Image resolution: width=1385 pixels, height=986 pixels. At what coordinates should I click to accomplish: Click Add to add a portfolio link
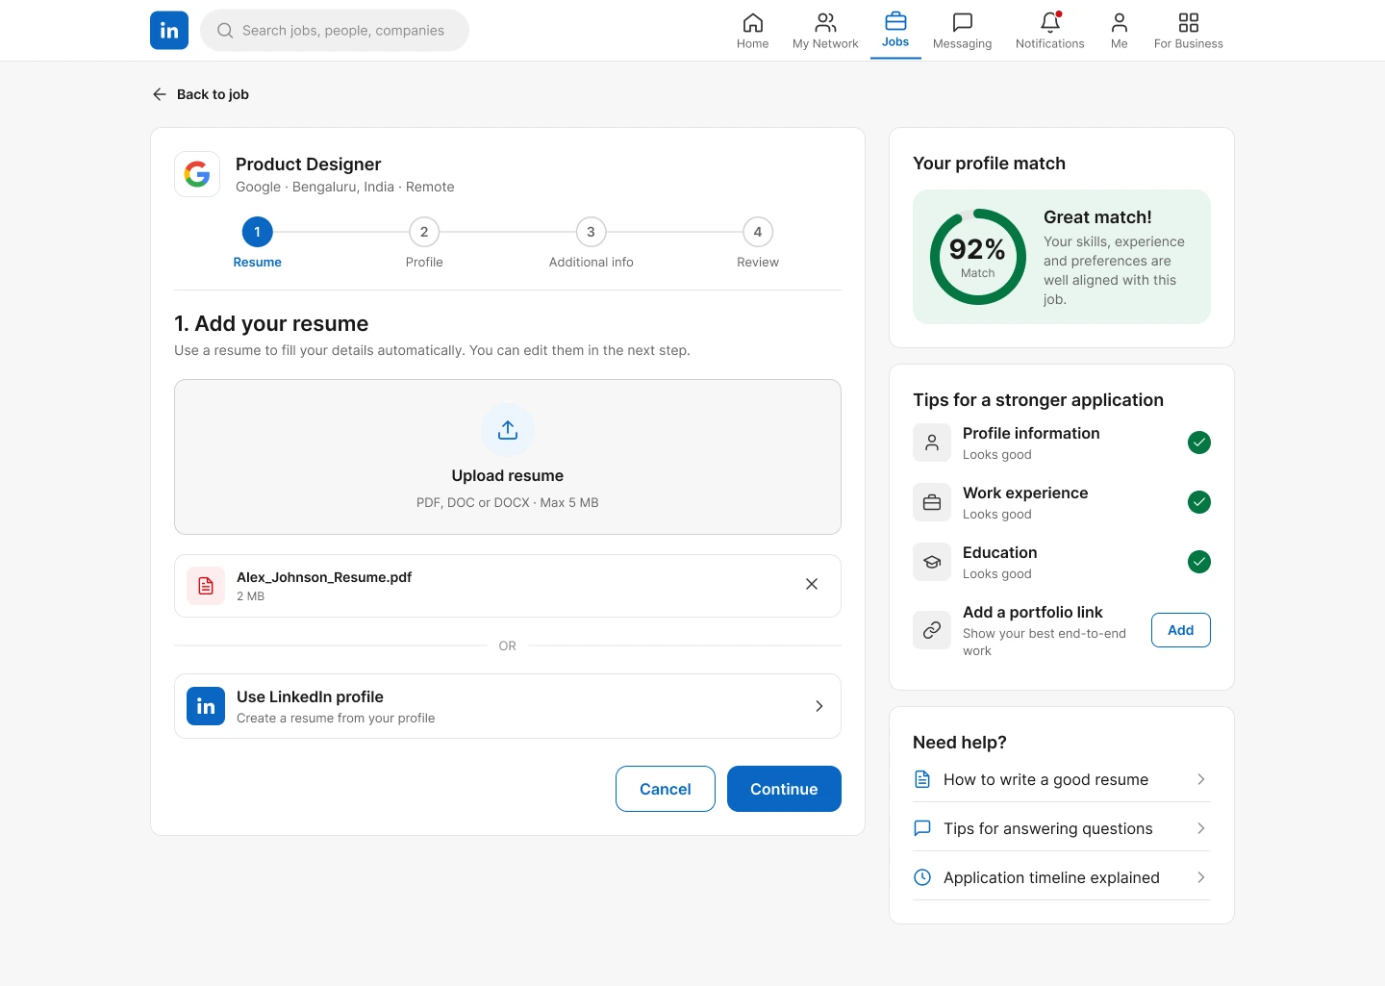pyautogui.click(x=1181, y=630)
